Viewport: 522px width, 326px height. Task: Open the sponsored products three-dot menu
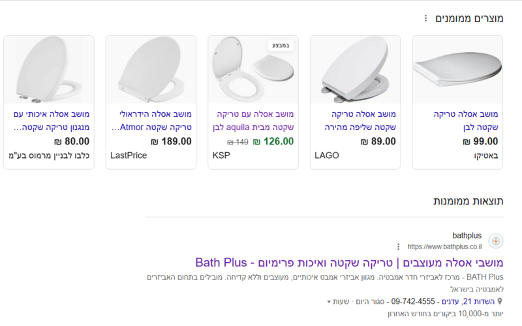point(425,18)
